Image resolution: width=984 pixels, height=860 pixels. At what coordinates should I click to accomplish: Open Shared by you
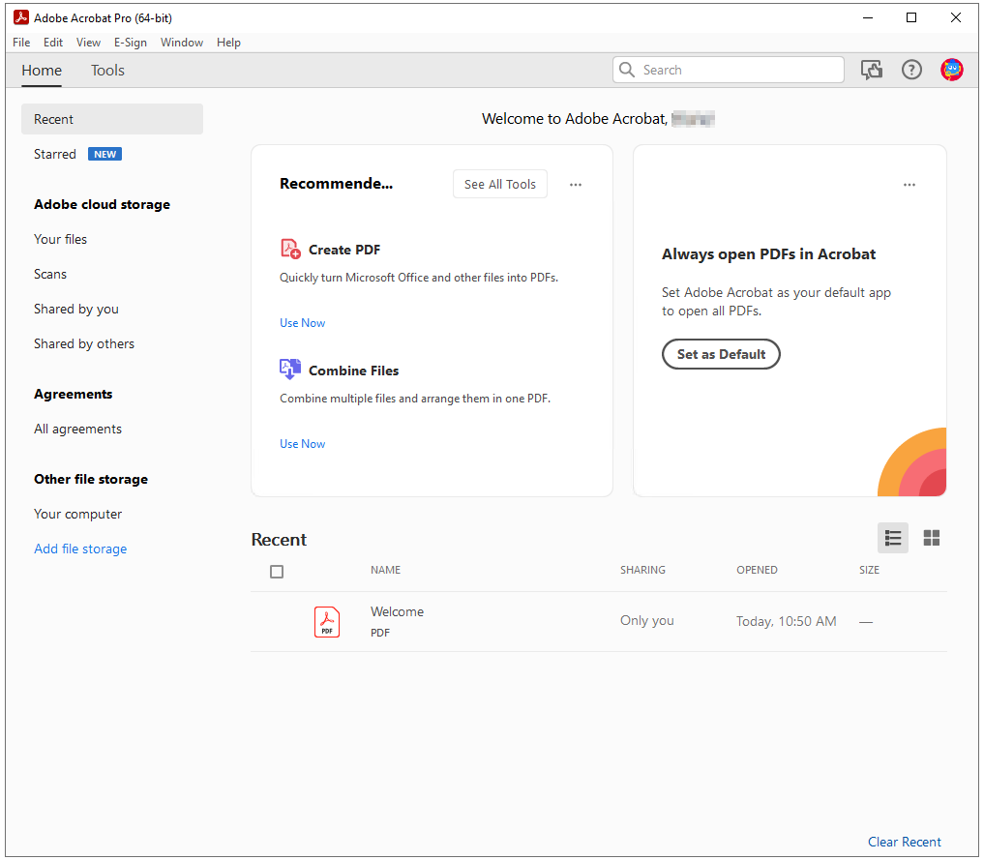pos(75,309)
